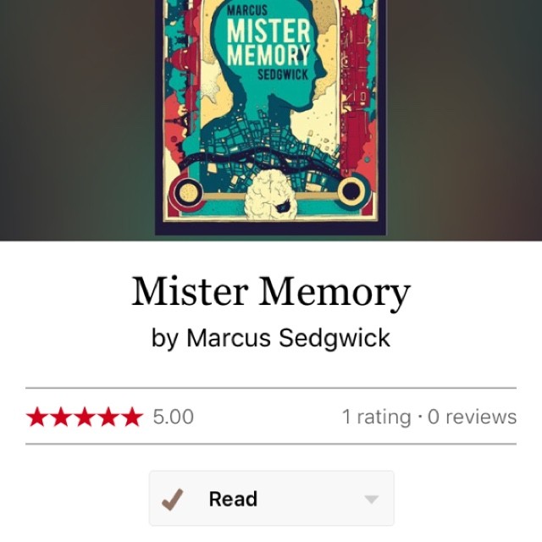This screenshot has width=542, height=542.
Task: Click the first red rating star
Action: click(x=37, y=417)
